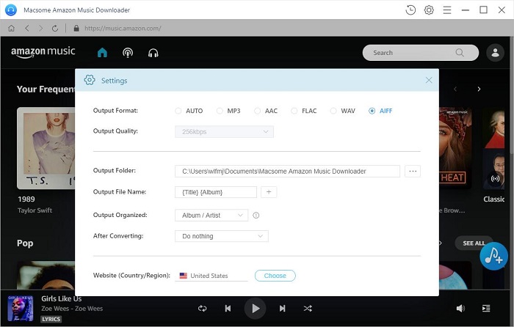514x327 pixels.
Task: Mute the volume speaker icon
Action: coord(460,309)
